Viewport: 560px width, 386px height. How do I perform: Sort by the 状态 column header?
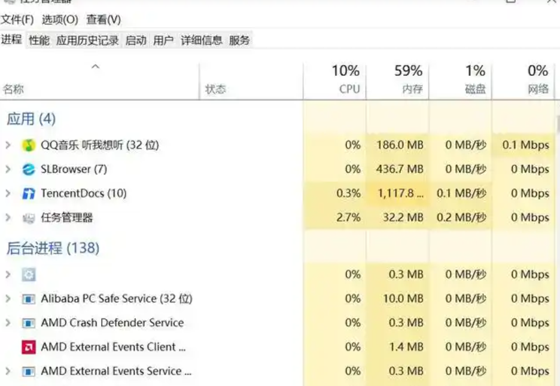(x=251, y=81)
